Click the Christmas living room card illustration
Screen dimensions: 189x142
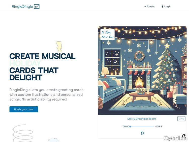[x=142, y=70]
